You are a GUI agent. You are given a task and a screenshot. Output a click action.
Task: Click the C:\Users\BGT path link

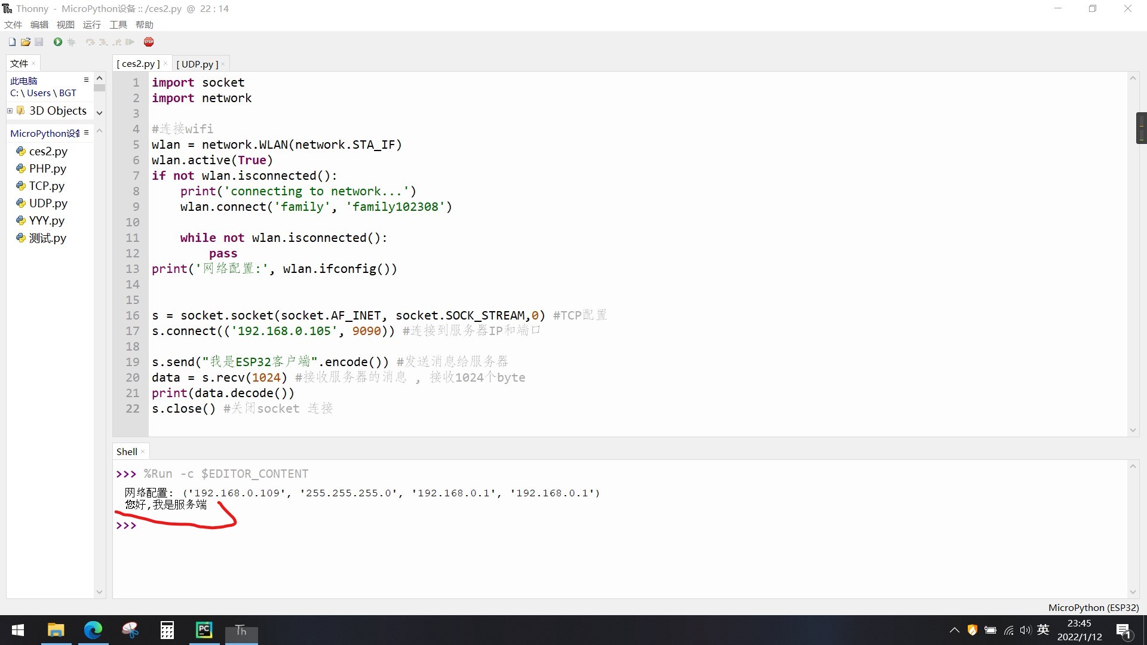point(43,93)
